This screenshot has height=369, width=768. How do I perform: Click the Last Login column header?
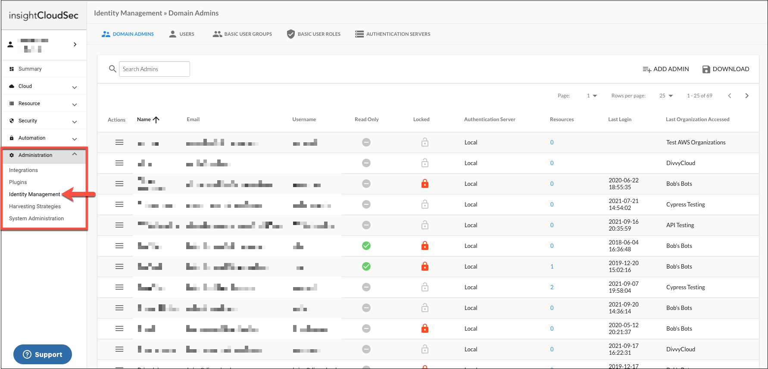tap(620, 119)
